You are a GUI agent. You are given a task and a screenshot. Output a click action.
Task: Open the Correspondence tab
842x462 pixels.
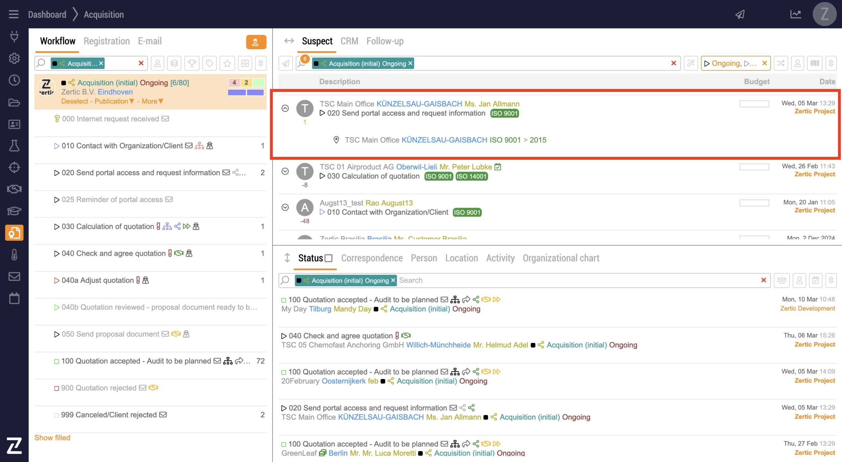372,258
